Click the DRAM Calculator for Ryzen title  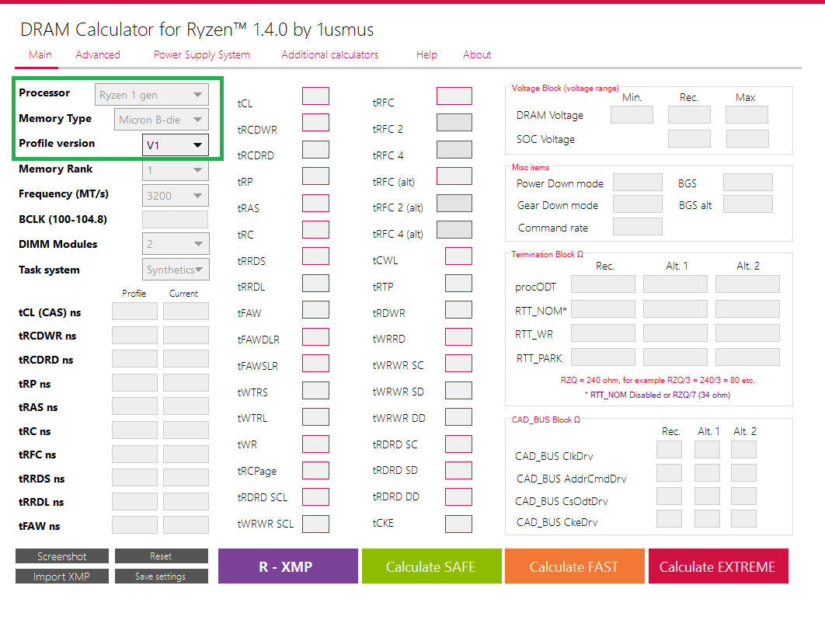pyautogui.click(x=197, y=30)
